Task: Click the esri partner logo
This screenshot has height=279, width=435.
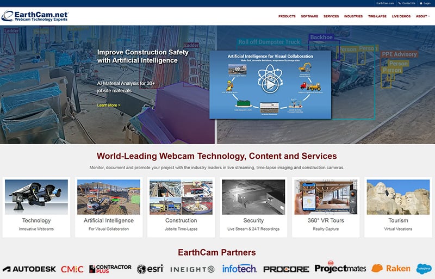Action: (150, 269)
